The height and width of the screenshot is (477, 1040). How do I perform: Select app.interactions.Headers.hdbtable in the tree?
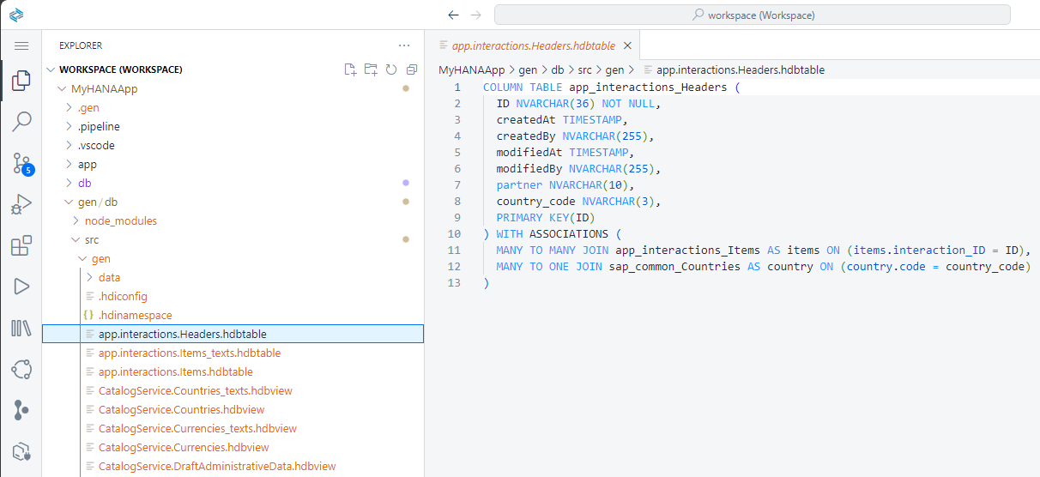pos(233,334)
